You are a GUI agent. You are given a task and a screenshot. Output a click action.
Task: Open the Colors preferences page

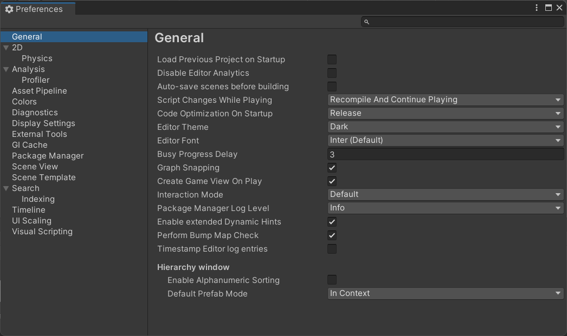click(24, 102)
